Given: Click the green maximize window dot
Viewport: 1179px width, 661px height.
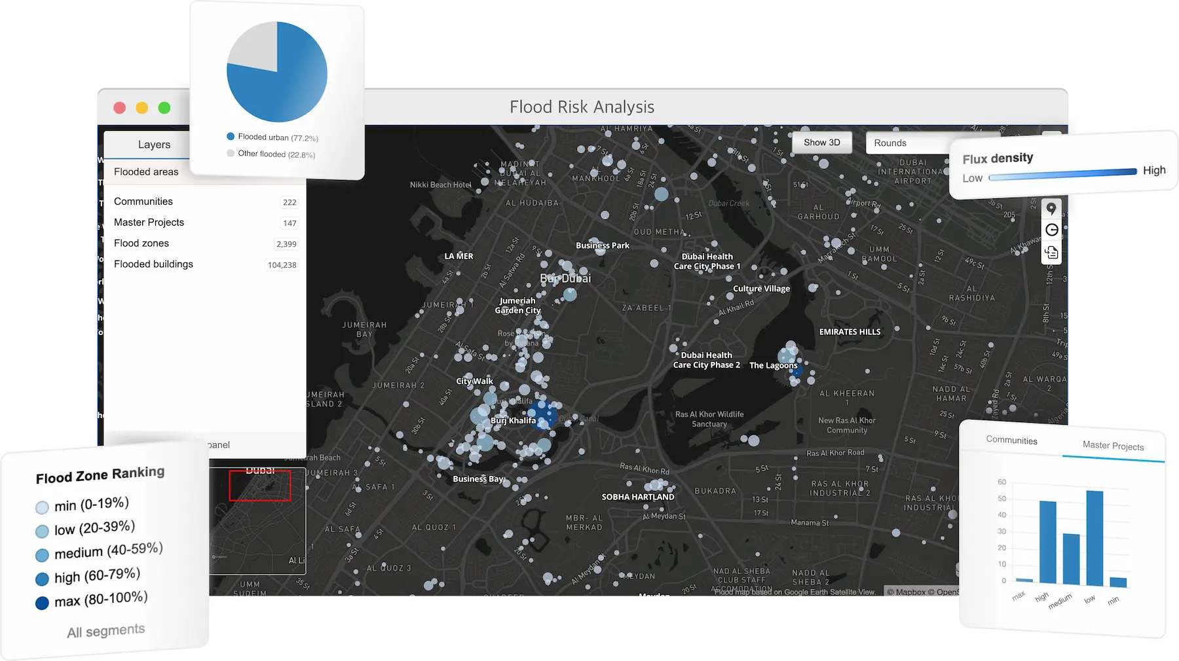Looking at the screenshot, I should pos(164,108).
